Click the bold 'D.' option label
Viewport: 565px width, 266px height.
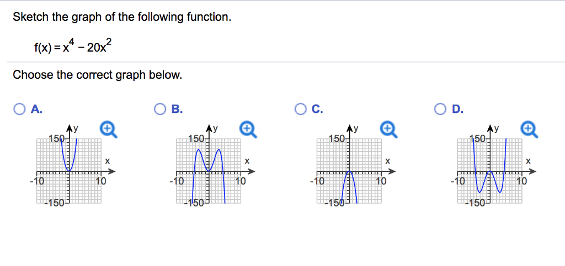457,109
